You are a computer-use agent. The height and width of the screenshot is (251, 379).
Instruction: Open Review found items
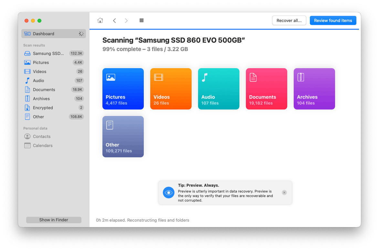[x=333, y=21]
